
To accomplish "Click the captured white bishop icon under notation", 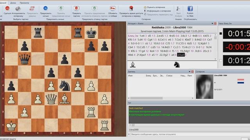I will click(133, 65).
